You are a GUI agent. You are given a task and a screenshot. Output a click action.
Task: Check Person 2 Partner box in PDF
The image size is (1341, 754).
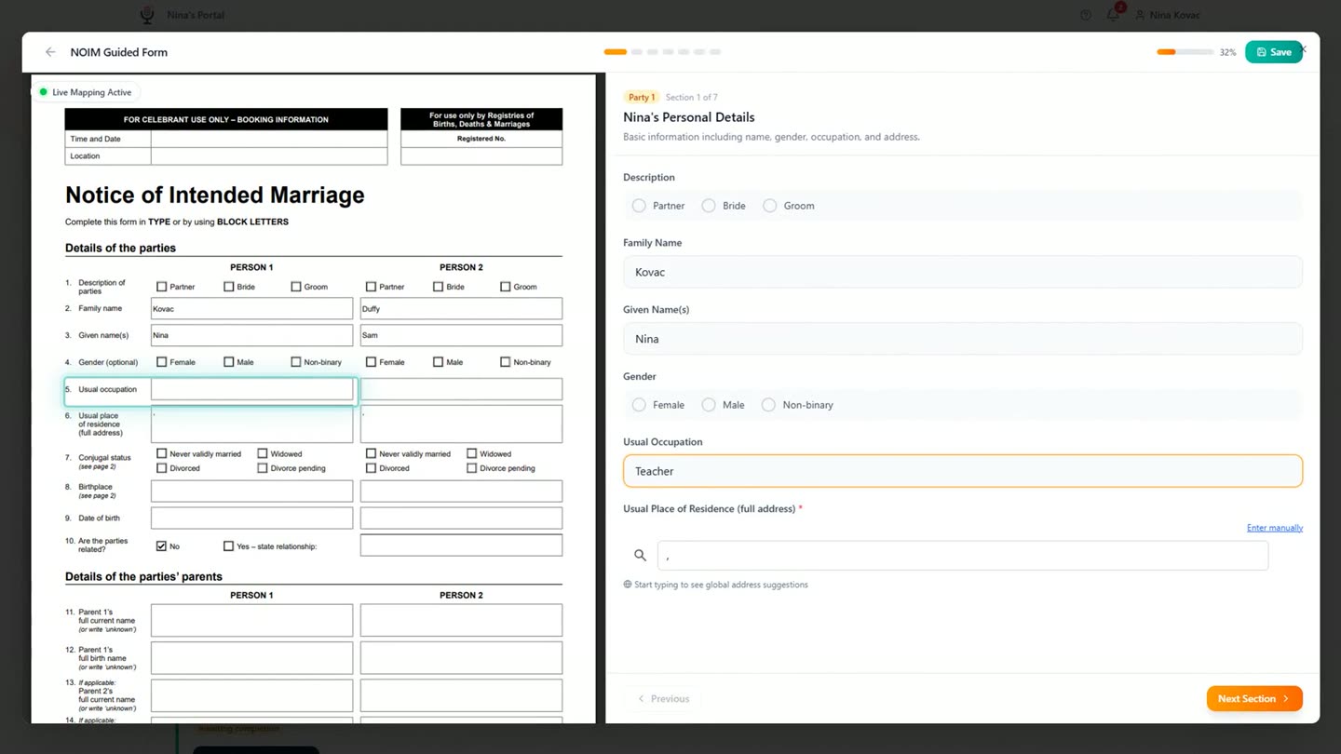(x=372, y=287)
